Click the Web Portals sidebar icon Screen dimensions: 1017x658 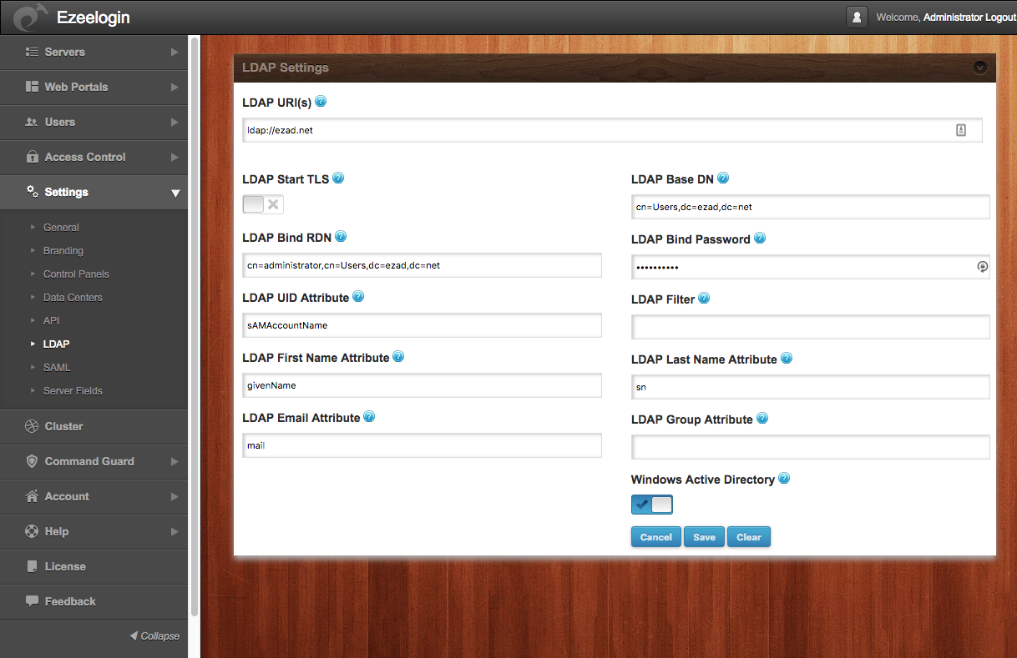(33, 87)
